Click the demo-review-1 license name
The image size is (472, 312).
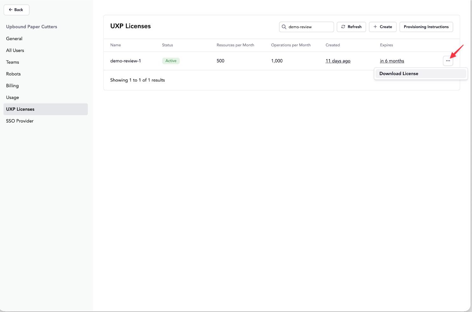(125, 61)
